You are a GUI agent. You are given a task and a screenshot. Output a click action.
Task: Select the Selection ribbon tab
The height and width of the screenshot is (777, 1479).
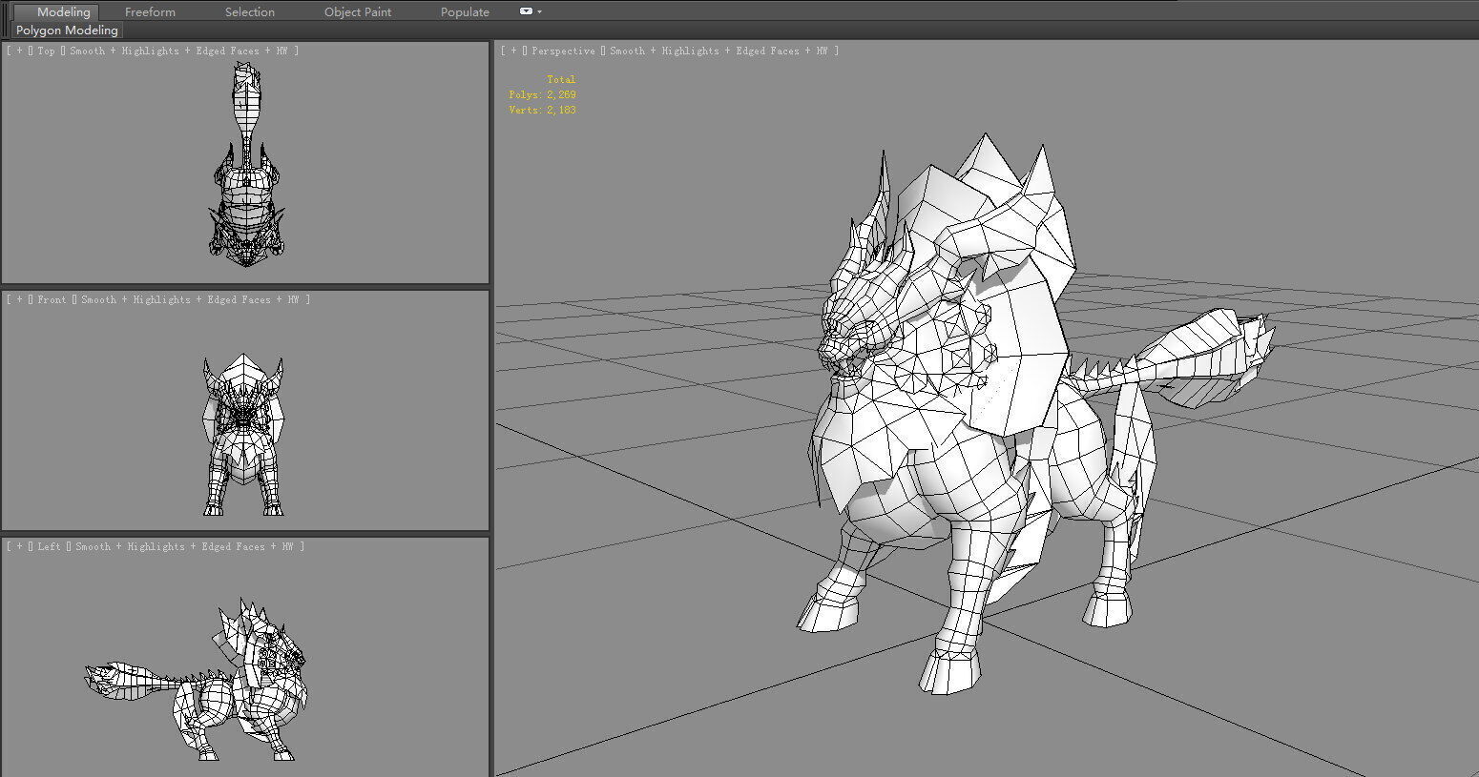pos(249,11)
